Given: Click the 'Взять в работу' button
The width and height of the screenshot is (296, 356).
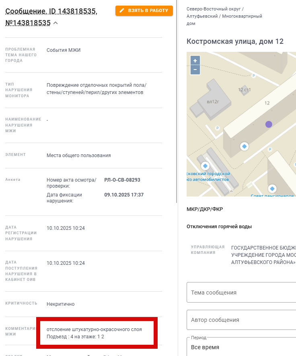Looking at the screenshot, I should coord(144,10).
